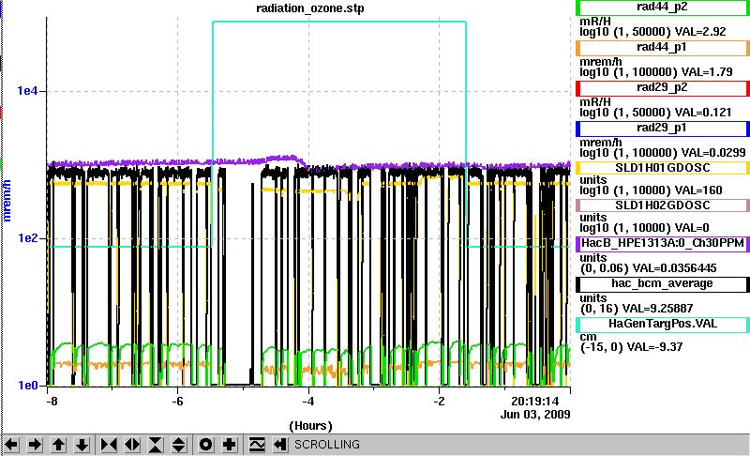Click the plus cross toolbar icon
The image size is (750, 456).
(230, 445)
